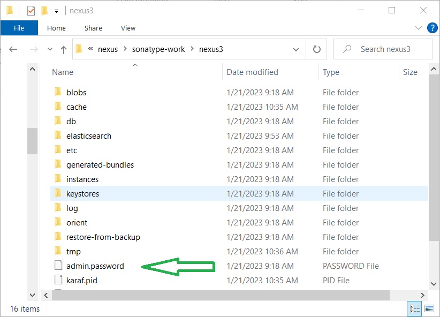The height and width of the screenshot is (317, 440).
Task: Click PASSWORD File type cell
Action: pos(351,266)
